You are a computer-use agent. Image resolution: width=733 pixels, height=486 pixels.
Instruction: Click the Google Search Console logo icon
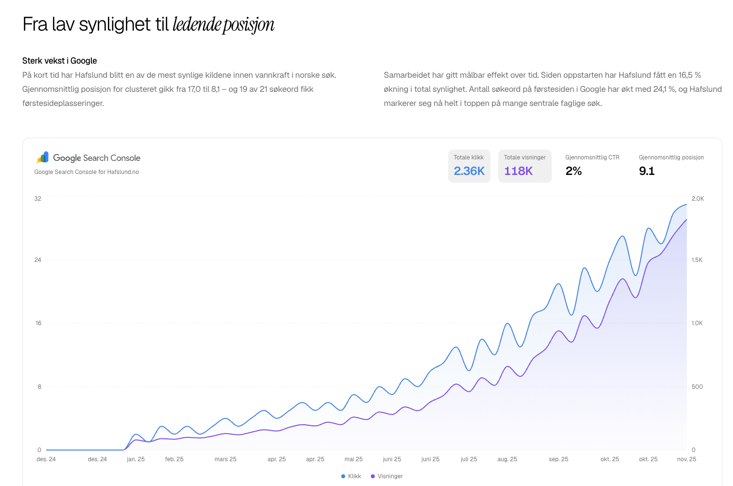pos(43,157)
